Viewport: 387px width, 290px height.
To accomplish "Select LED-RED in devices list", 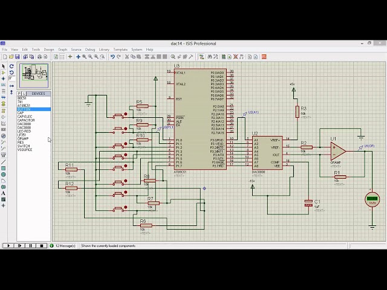I will (24, 132).
